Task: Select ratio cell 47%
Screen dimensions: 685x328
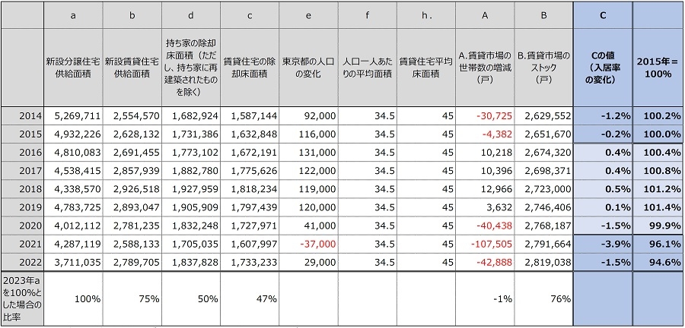Action: tap(250, 299)
